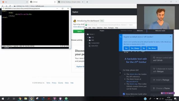The width and height of the screenshot is (179, 101).
Task: Open the red circular taskbar app
Action: (x=49, y=98)
